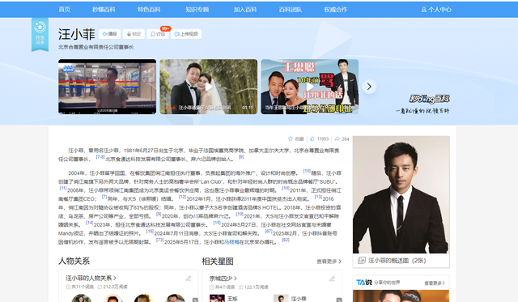Click the 收藏 star icon
Screen dimensions: 518x302
point(291,138)
